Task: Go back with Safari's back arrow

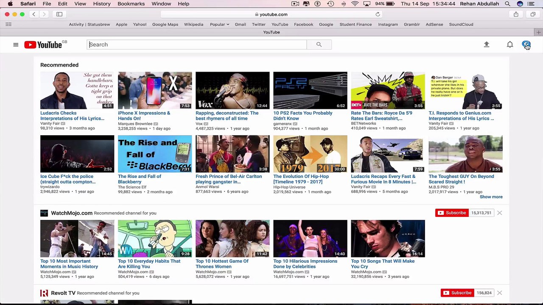Action: point(34,14)
